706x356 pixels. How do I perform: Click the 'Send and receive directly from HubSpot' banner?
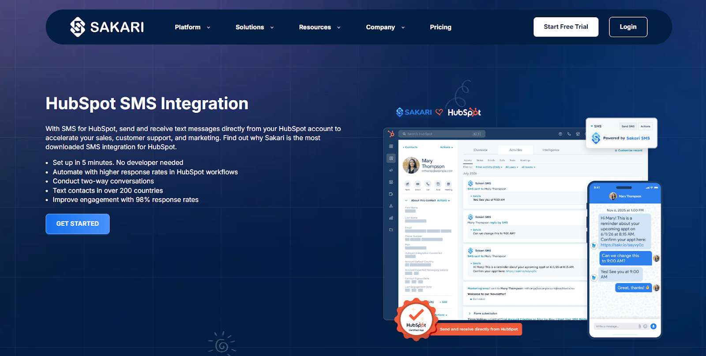click(x=478, y=329)
